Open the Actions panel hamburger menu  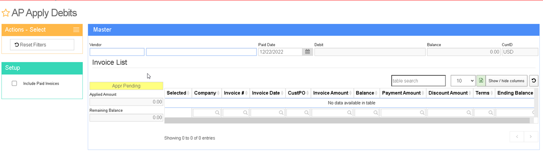coord(76,30)
